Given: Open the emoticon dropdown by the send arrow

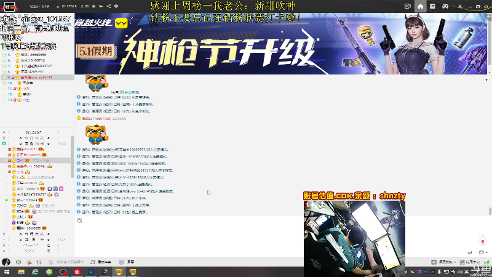Looking at the screenshot, I should pos(483,252).
